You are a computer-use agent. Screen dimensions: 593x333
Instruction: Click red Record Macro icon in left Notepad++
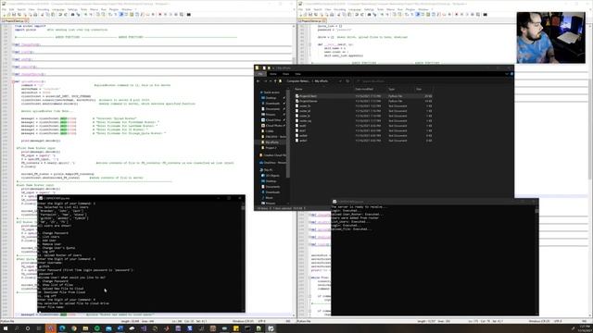(160, 15)
